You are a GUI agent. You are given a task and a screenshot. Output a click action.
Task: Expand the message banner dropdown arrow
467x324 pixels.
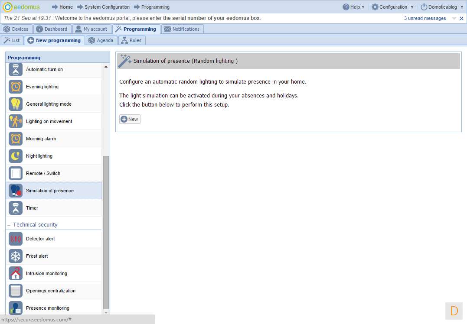[454, 19]
